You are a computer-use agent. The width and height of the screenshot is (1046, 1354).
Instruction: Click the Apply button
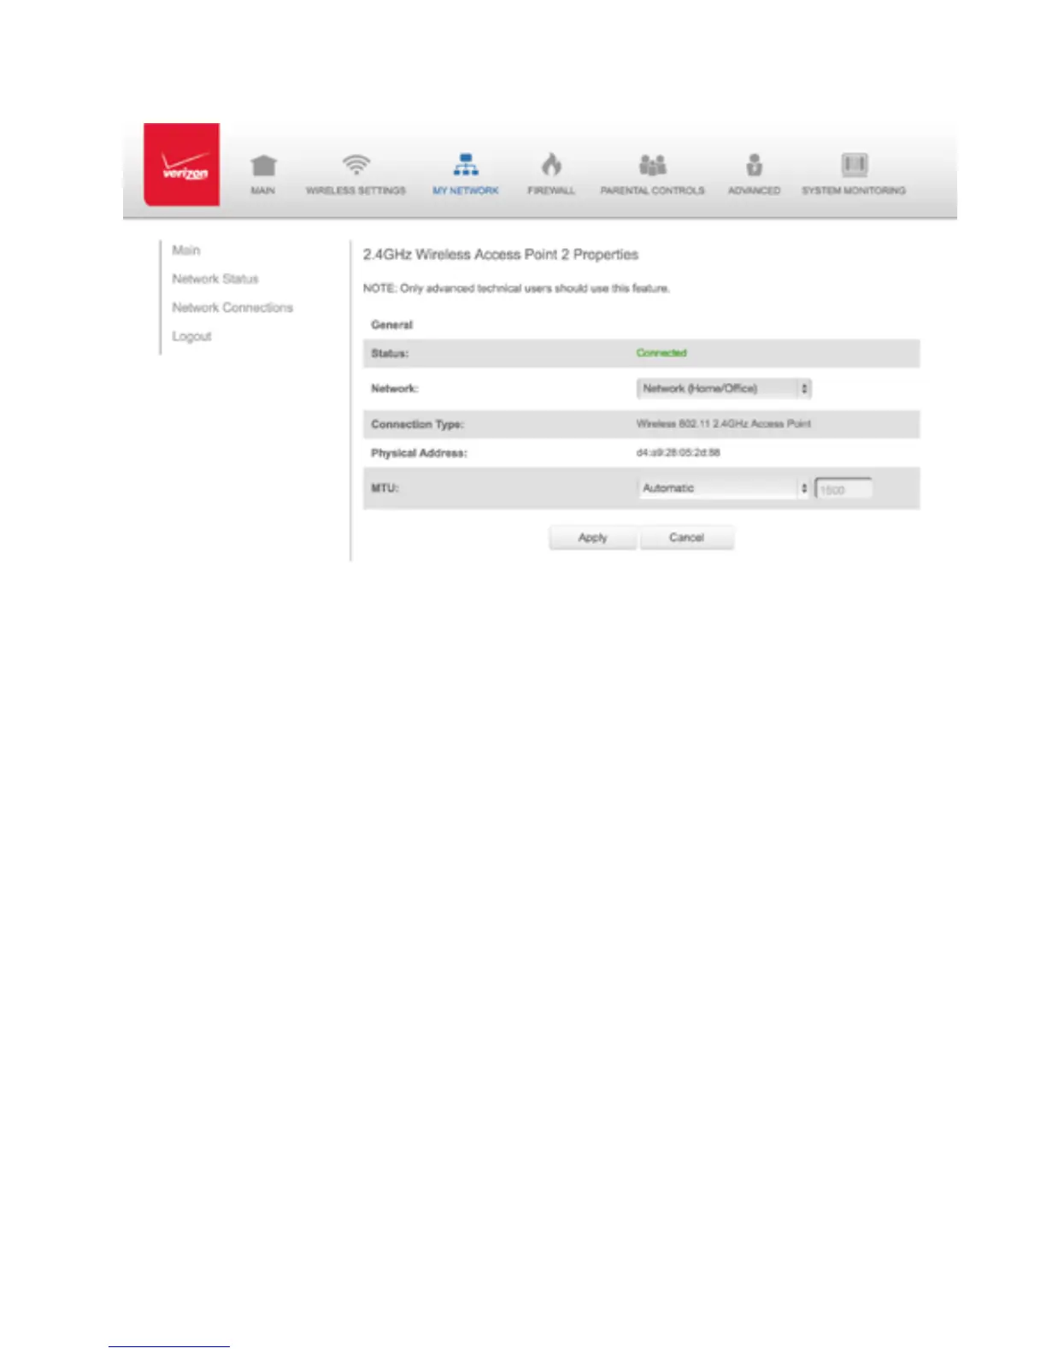(592, 538)
